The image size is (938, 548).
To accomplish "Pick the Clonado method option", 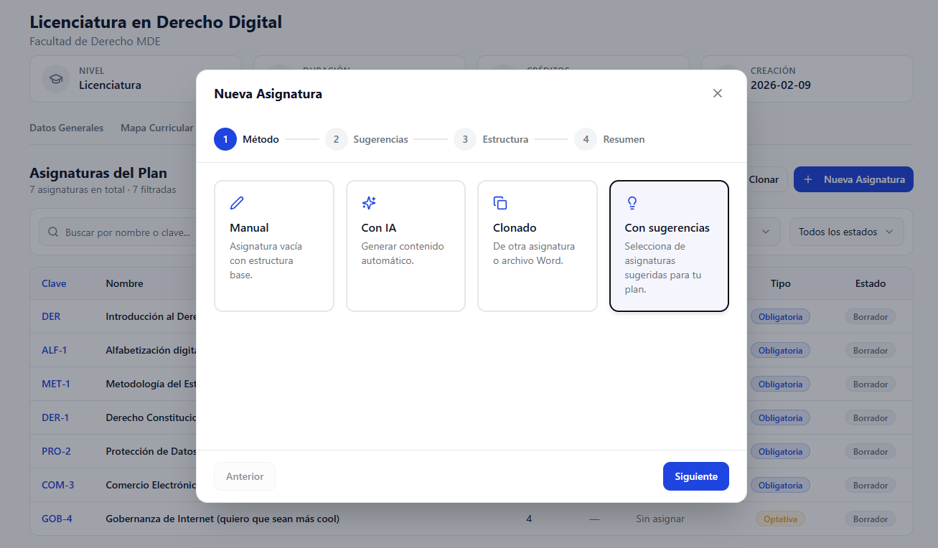I will click(x=537, y=245).
